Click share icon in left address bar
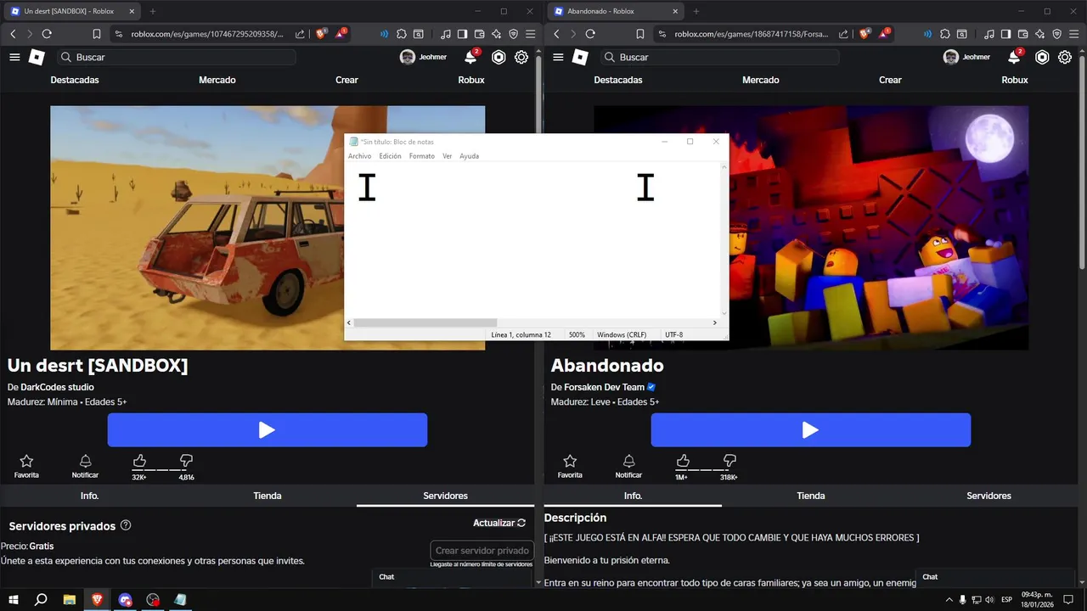The width and height of the screenshot is (1087, 611). [300, 34]
